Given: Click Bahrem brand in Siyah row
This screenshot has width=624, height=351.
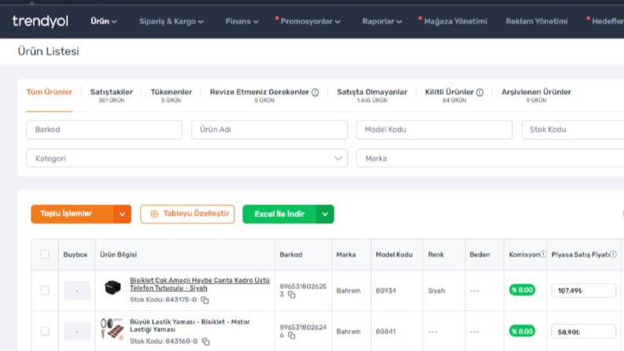Looking at the screenshot, I should tap(349, 290).
